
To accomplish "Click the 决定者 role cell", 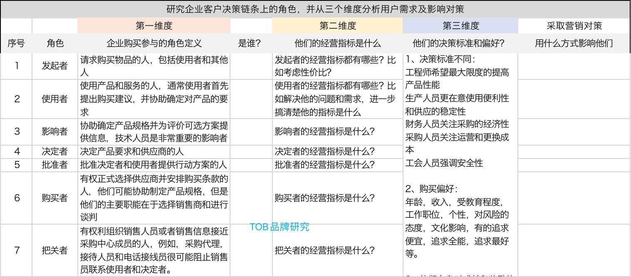I will coord(55,151).
